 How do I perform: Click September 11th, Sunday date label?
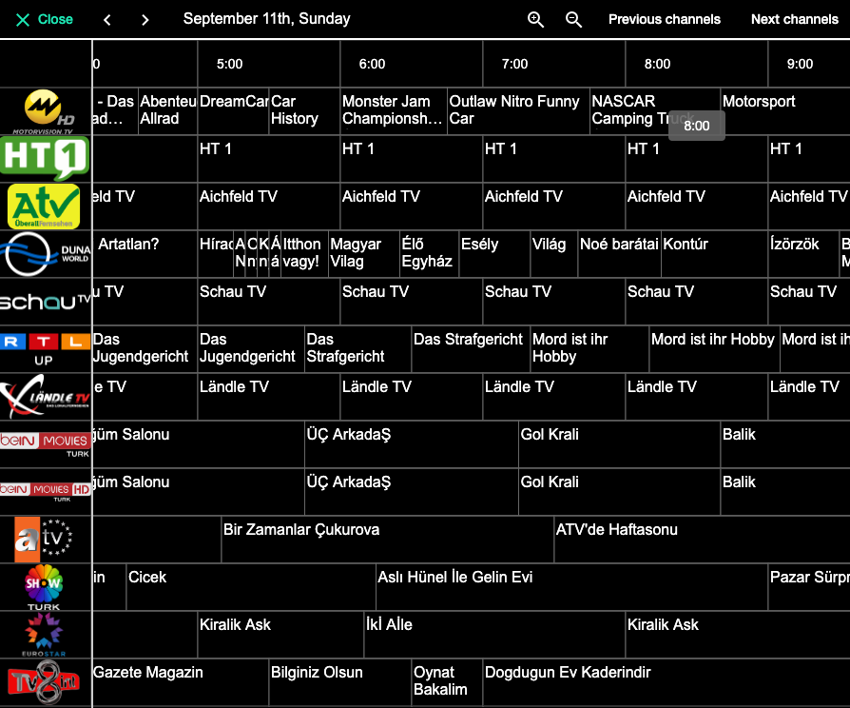point(267,19)
